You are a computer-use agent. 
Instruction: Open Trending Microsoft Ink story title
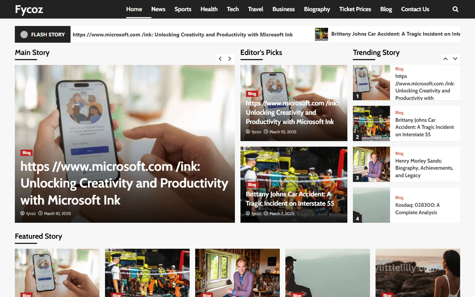[425, 87]
